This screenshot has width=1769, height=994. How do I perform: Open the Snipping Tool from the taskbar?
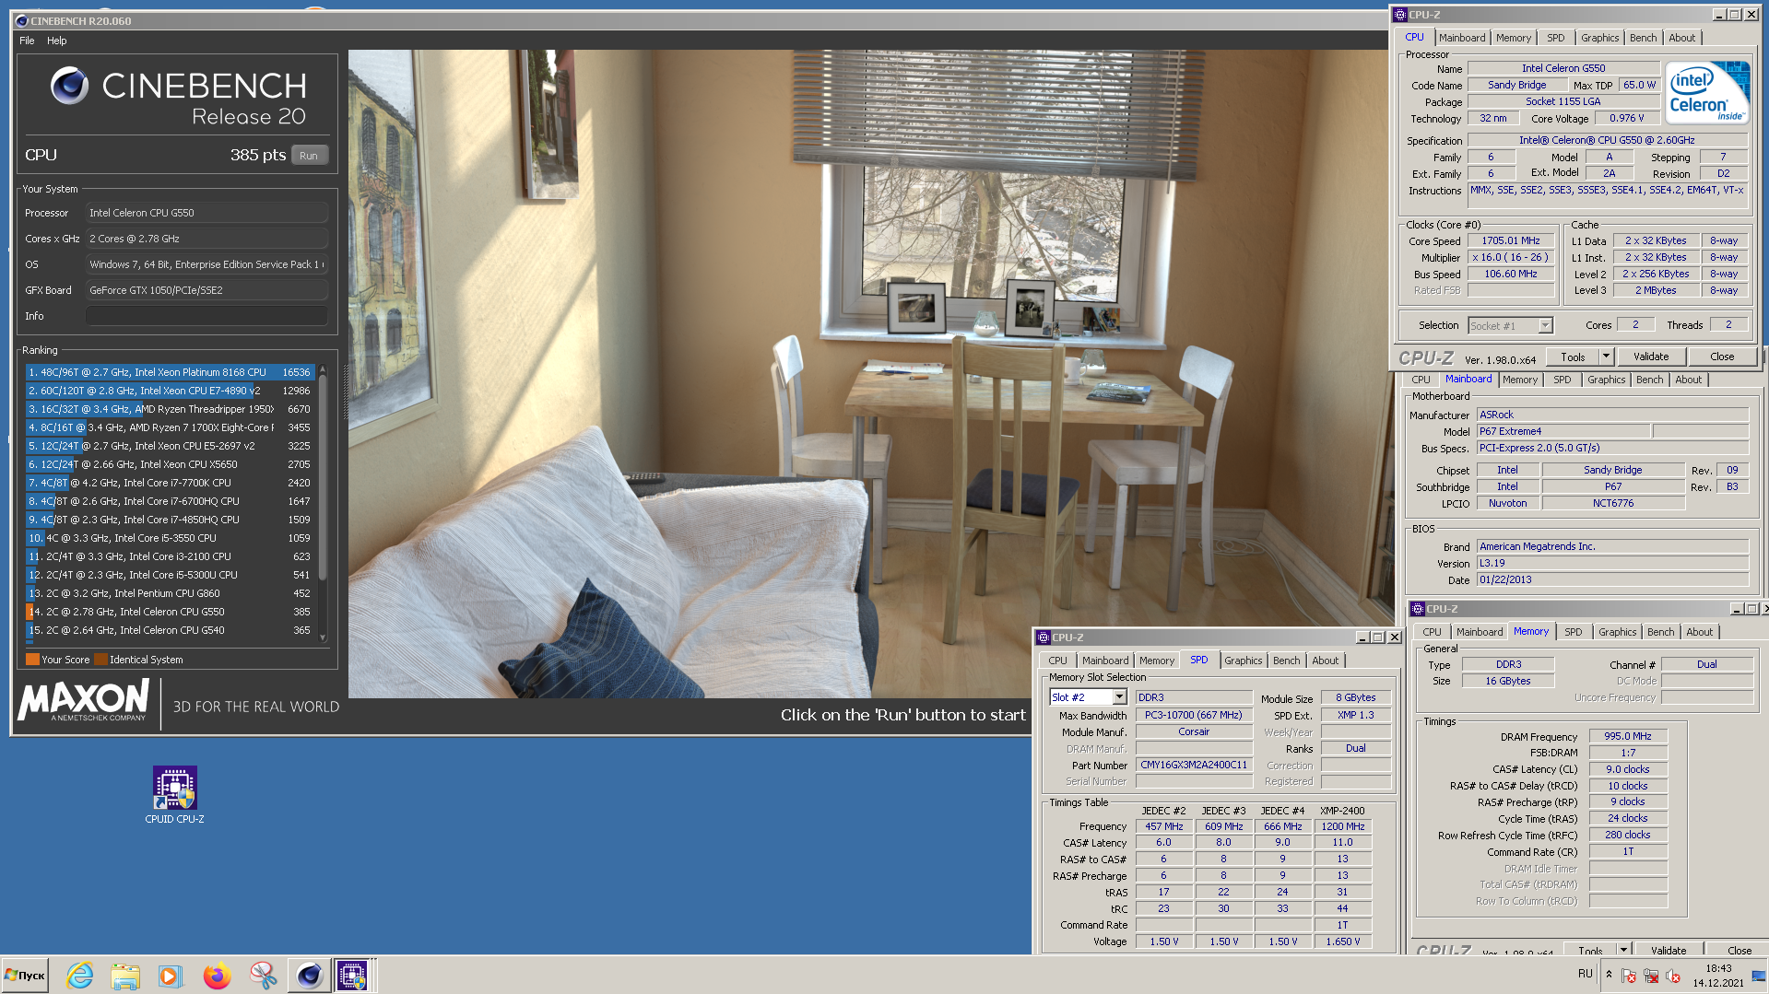point(263,975)
